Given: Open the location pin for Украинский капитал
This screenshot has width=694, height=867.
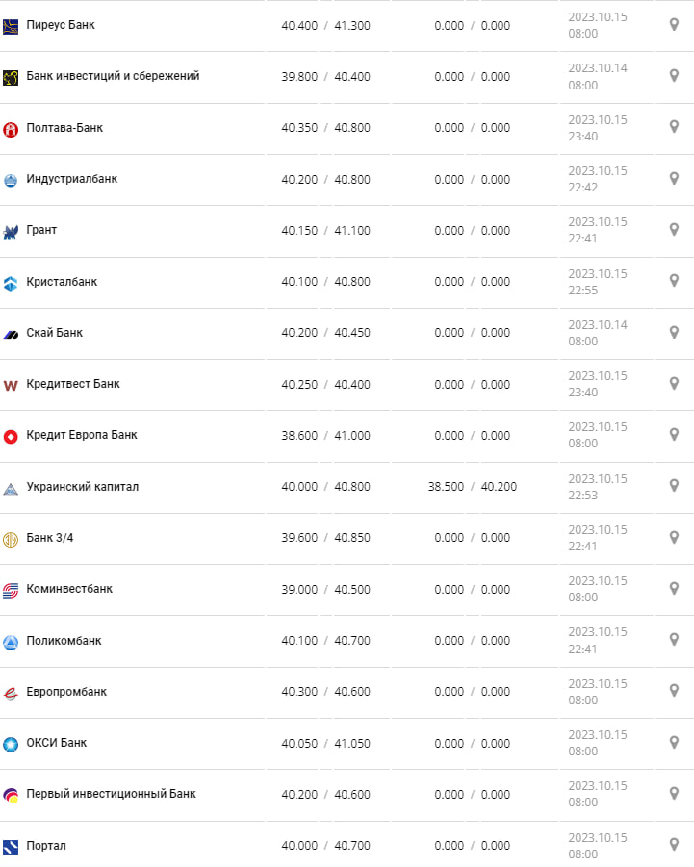Looking at the screenshot, I should coord(674,485).
